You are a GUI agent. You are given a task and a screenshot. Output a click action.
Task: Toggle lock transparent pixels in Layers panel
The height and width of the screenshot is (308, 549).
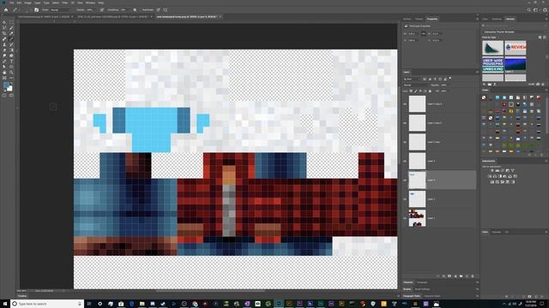click(x=411, y=92)
